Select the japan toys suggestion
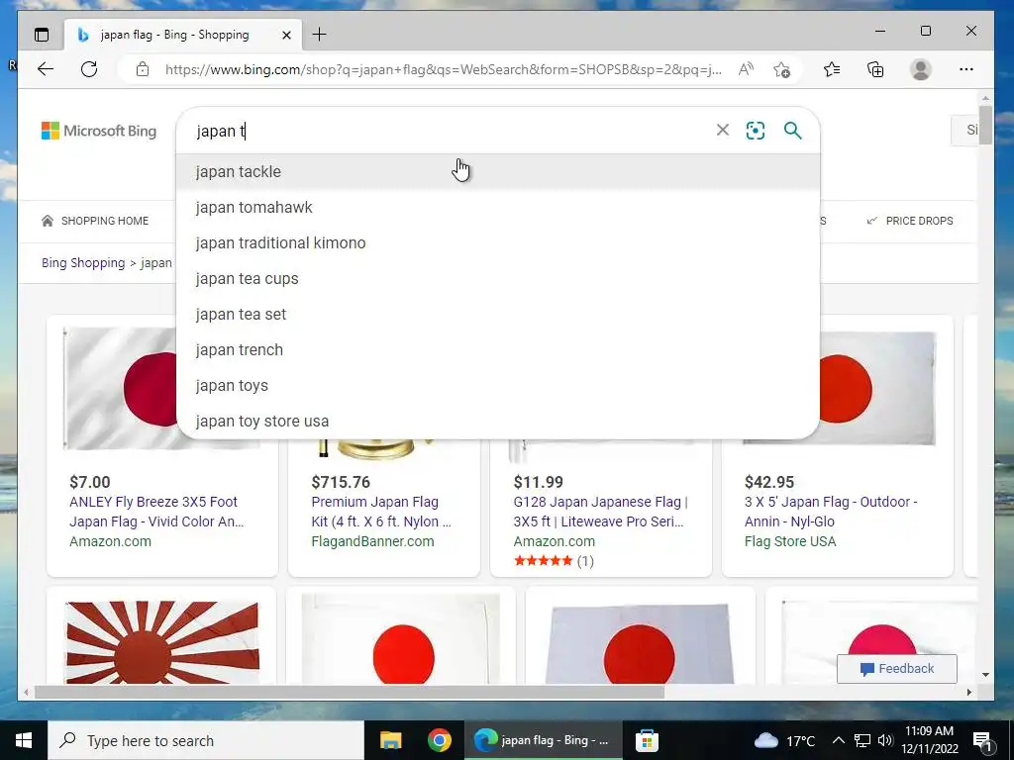 (x=498, y=385)
